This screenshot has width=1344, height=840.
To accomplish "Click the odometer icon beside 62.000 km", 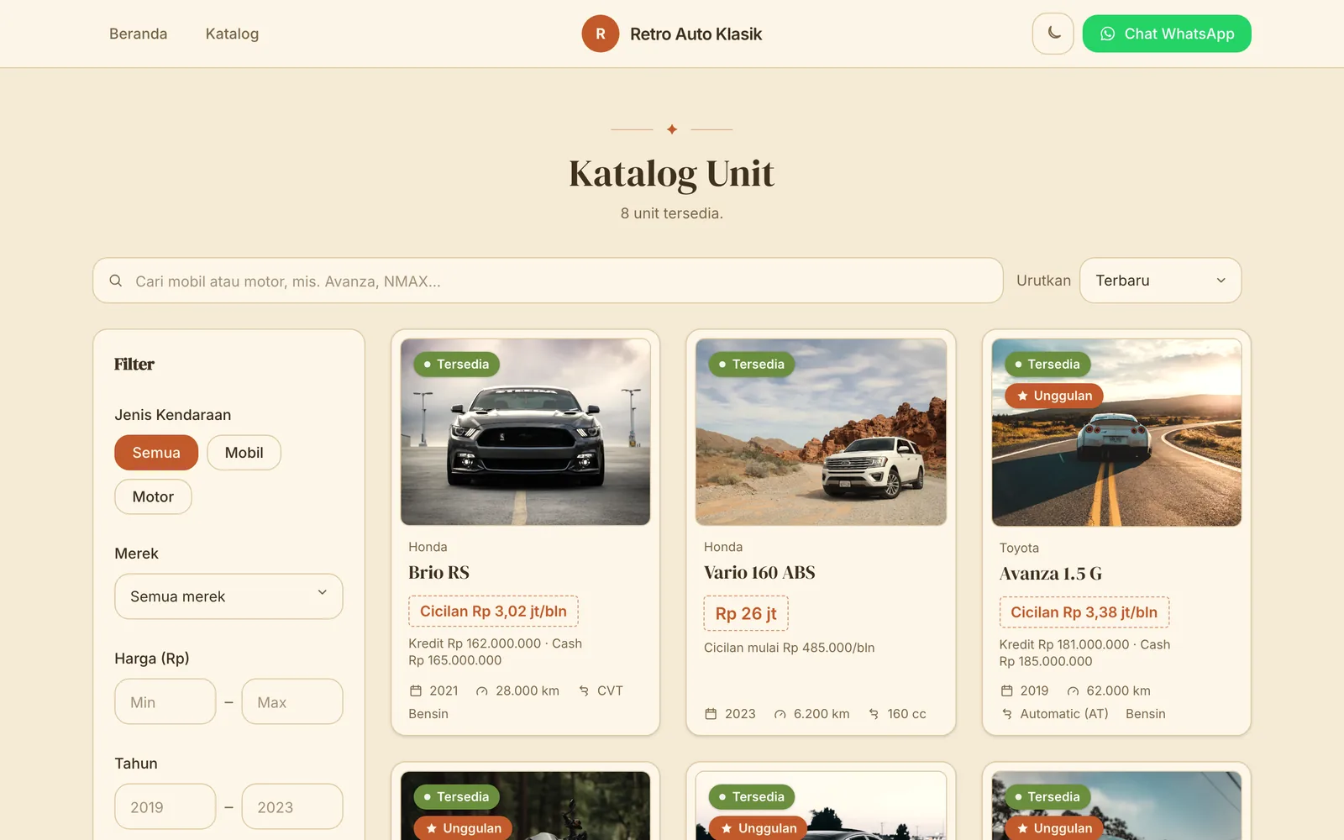I will tap(1073, 690).
